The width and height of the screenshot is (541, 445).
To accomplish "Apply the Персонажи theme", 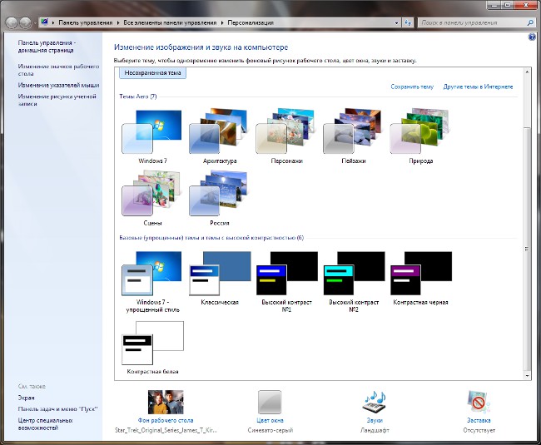I will [x=286, y=136].
